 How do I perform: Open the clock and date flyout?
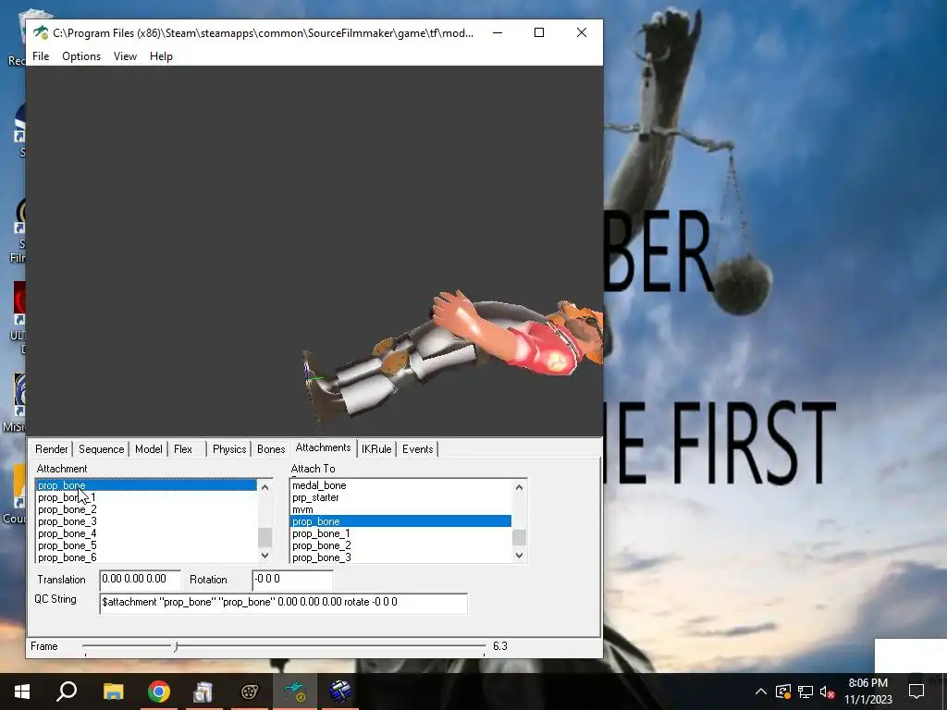[x=867, y=692]
